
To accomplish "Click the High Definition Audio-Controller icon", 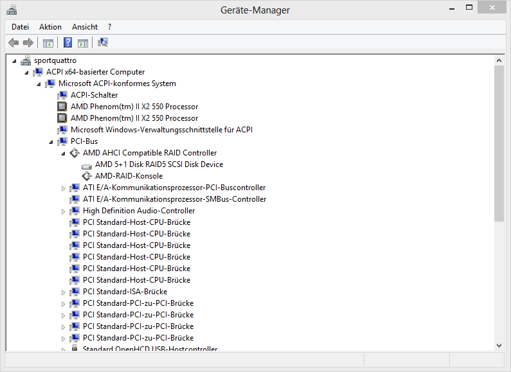I will point(75,211).
